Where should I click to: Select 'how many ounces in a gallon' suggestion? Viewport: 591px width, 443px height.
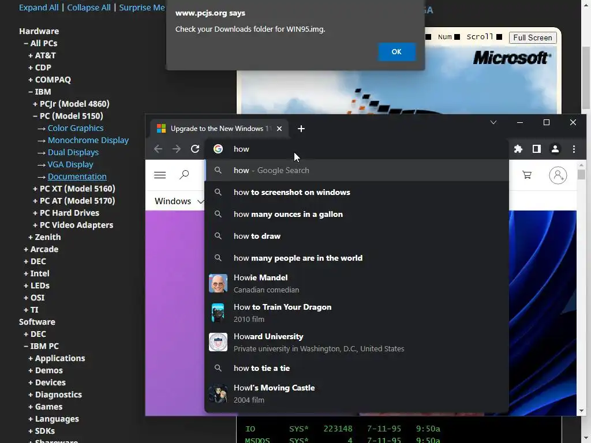point(357,214)
